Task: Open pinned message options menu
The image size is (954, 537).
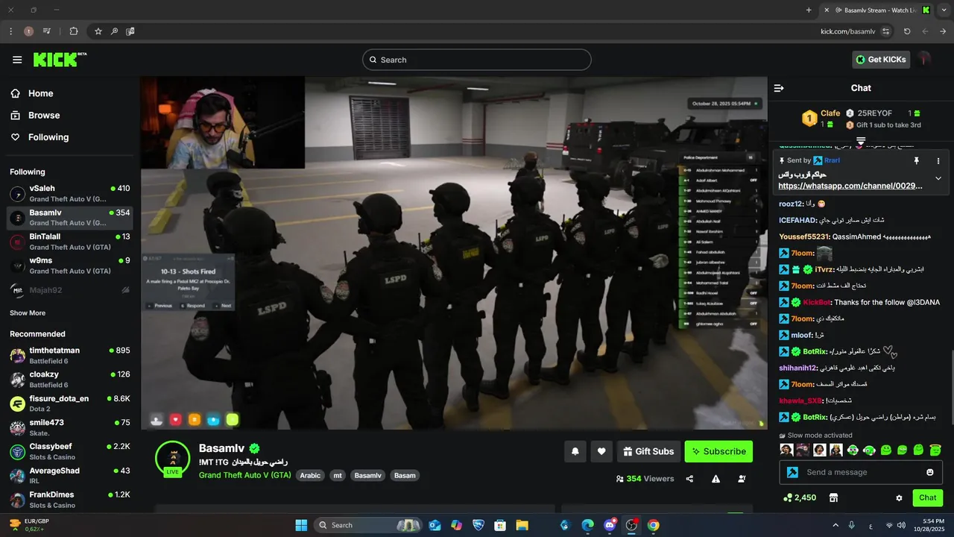Action: [x=938, y=160]
